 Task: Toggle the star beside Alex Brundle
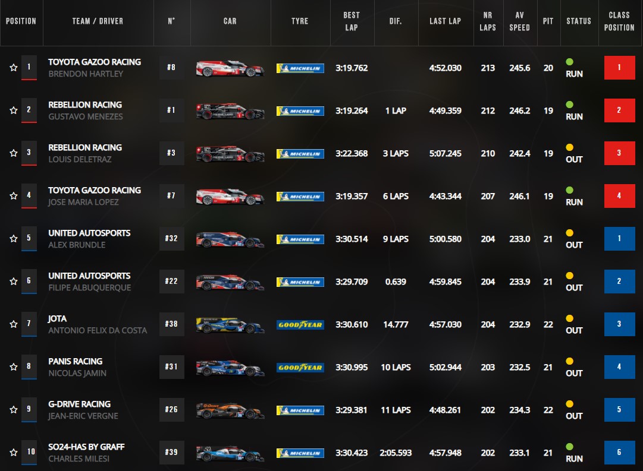[14, 238]
